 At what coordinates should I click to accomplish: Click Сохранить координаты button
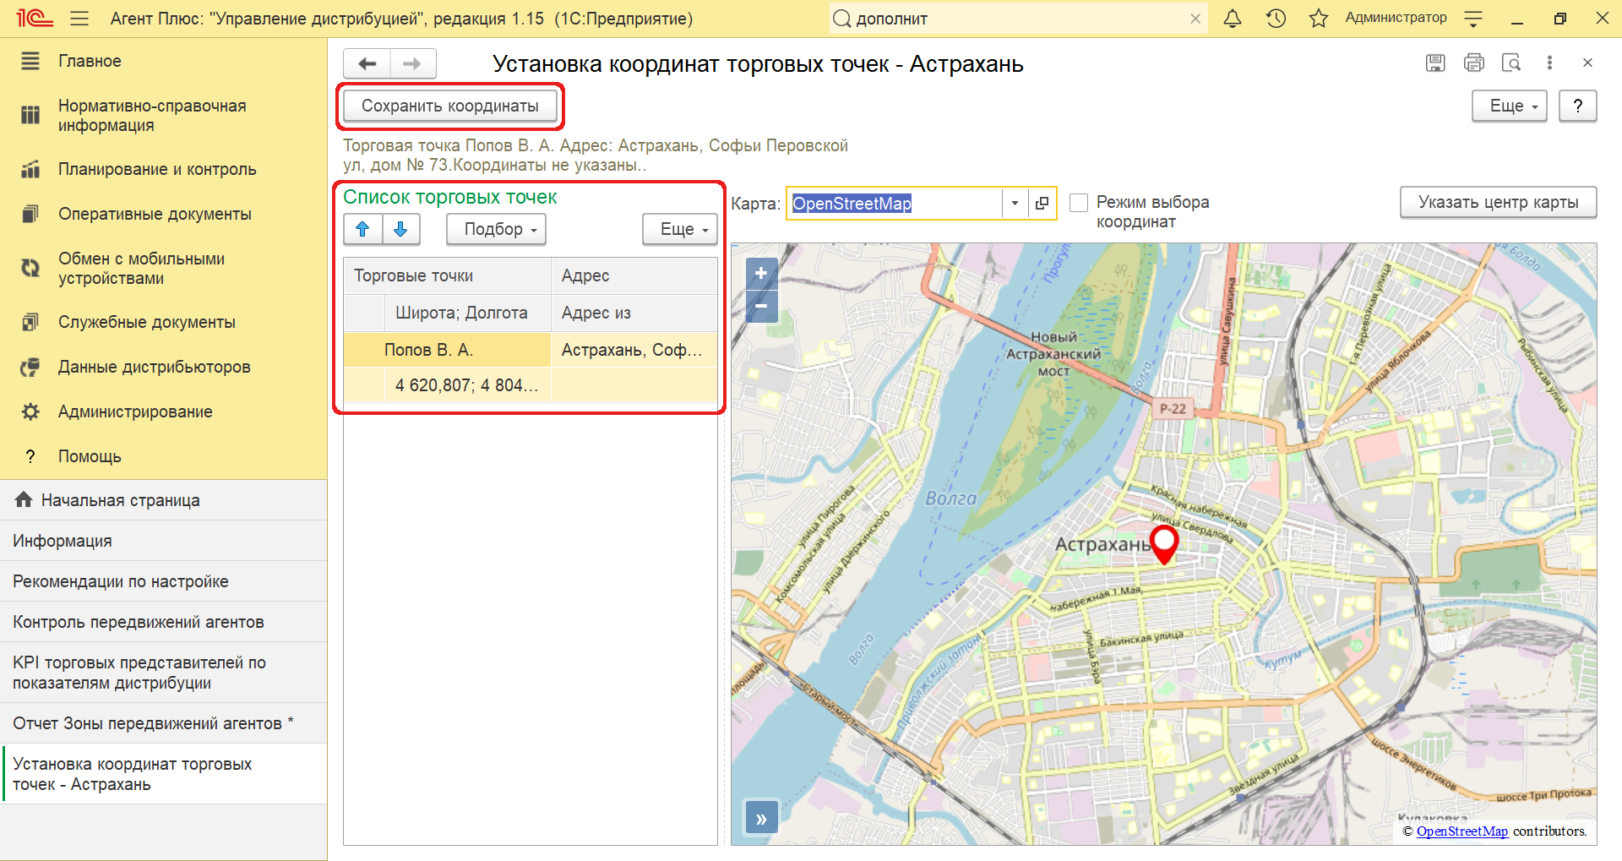(x=450, y=106)
